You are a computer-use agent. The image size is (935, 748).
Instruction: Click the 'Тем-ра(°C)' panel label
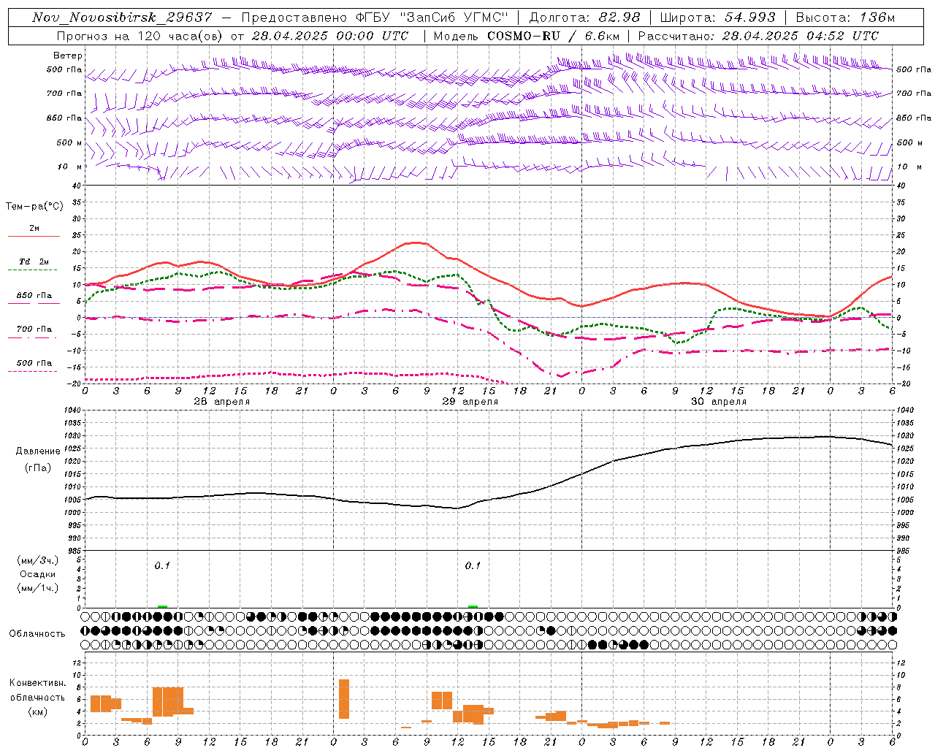pos(35,207)
